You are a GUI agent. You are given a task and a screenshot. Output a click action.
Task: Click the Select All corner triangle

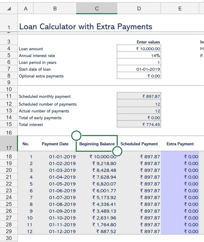click(x=9, y=8)
